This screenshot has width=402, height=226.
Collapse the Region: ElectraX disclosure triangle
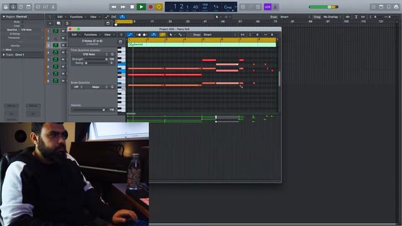click(4, 17)
